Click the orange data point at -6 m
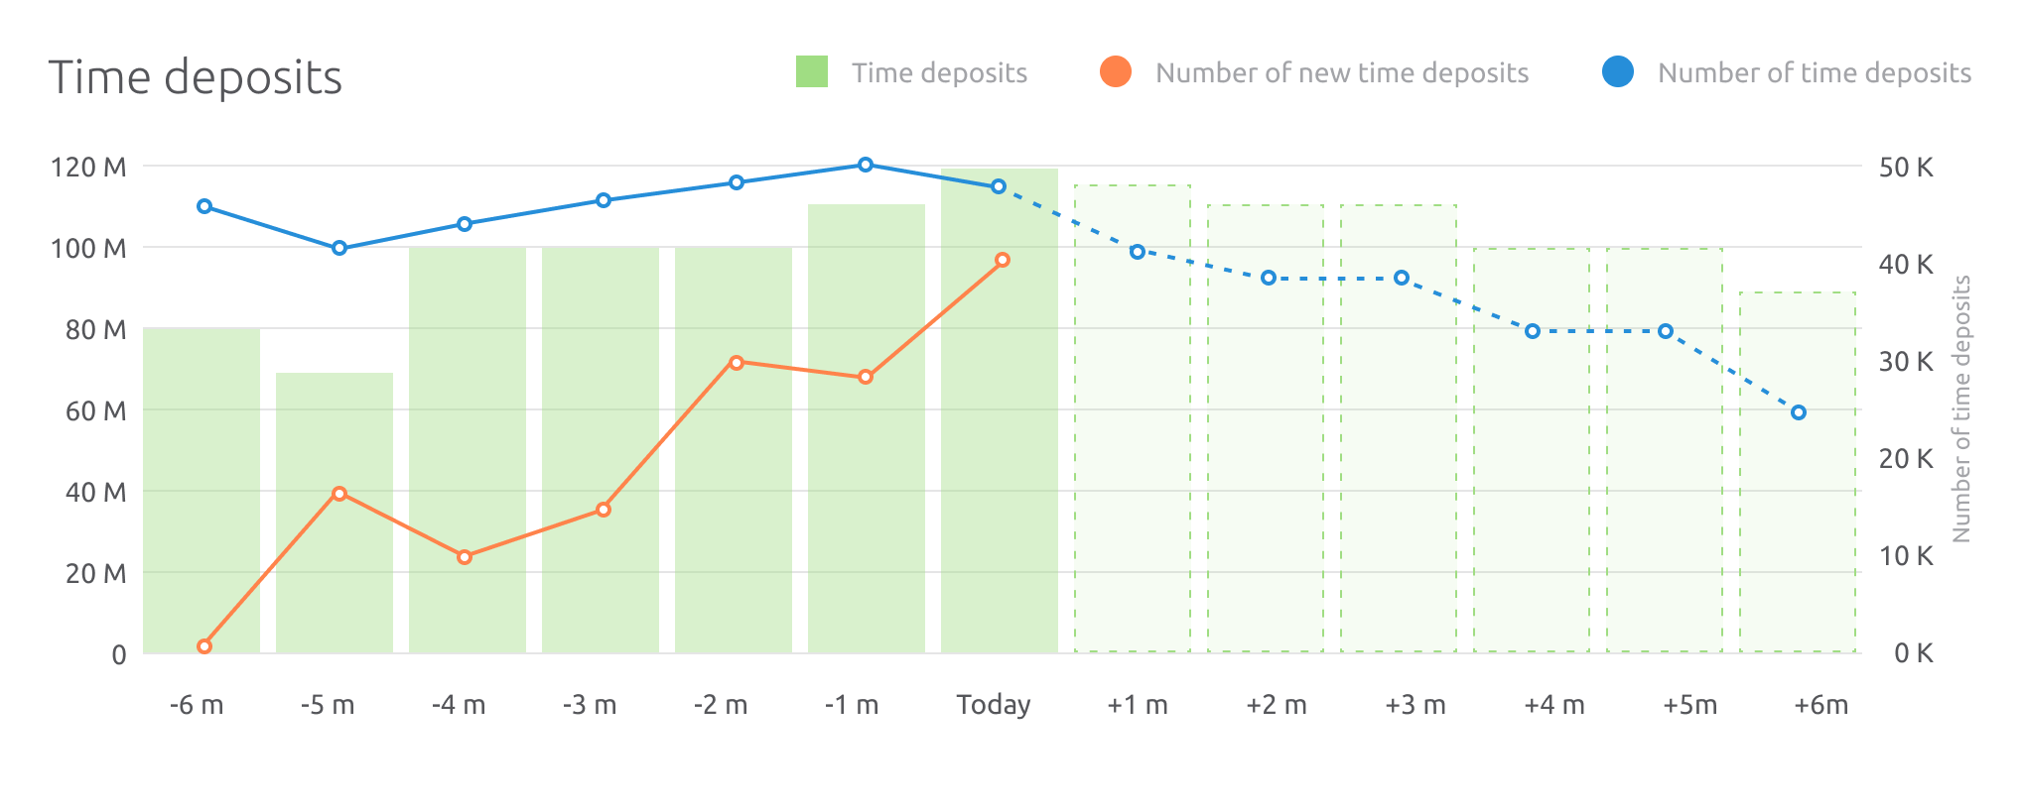This screenshot has width=2021, height=811. (204, 646)
